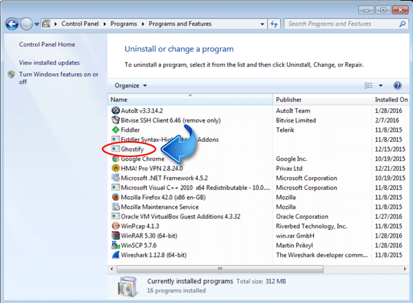Click the scroll left arrow
413x303 pixels.
pos(112,269)
